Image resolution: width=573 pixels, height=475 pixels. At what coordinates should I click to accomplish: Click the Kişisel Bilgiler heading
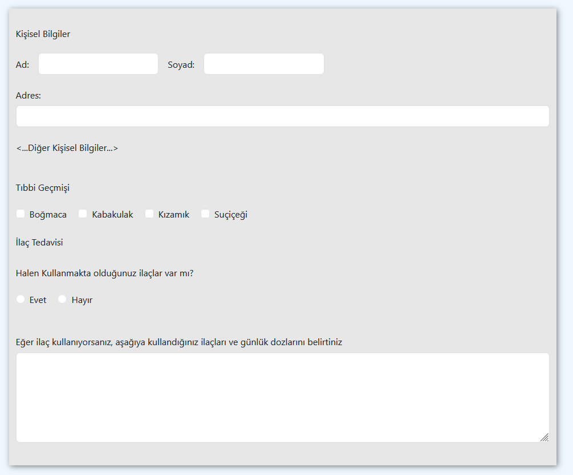tap(42, 34)
